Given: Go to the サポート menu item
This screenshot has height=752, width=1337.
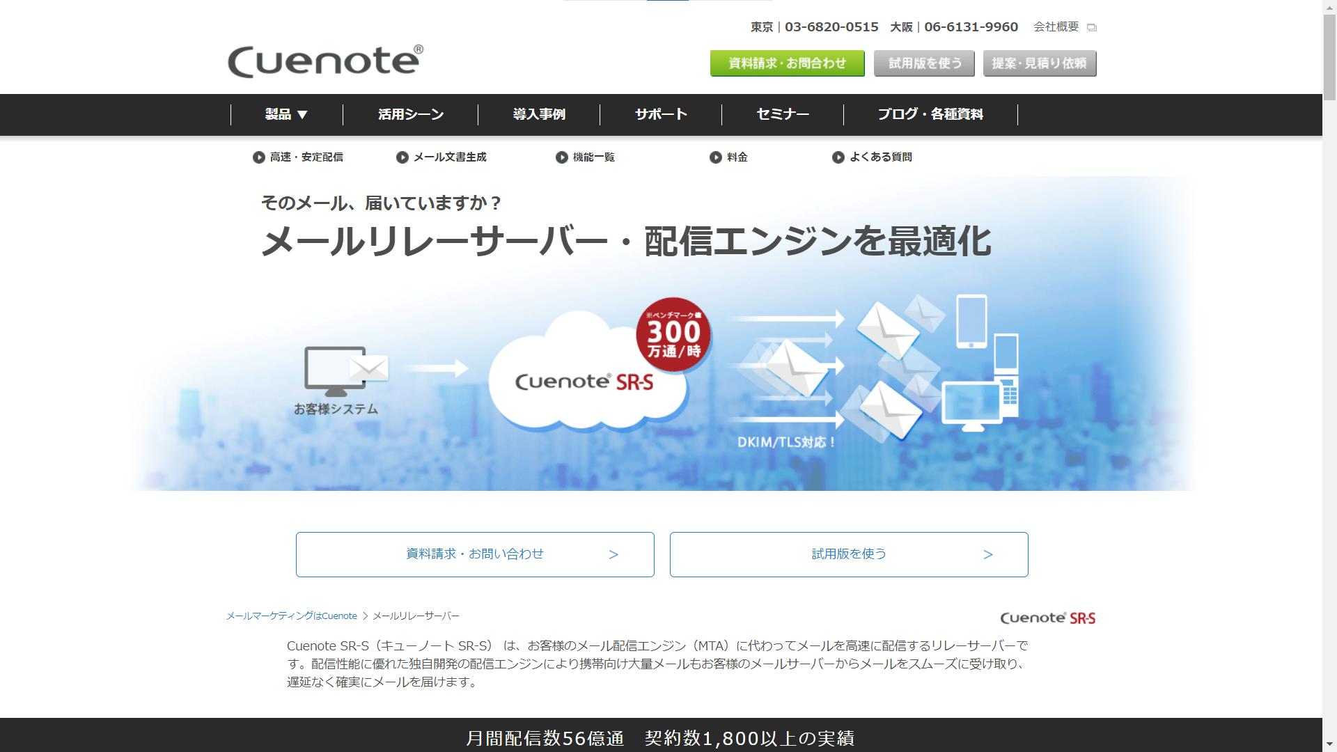Looking at the screenshot, I should pos(661,114).
